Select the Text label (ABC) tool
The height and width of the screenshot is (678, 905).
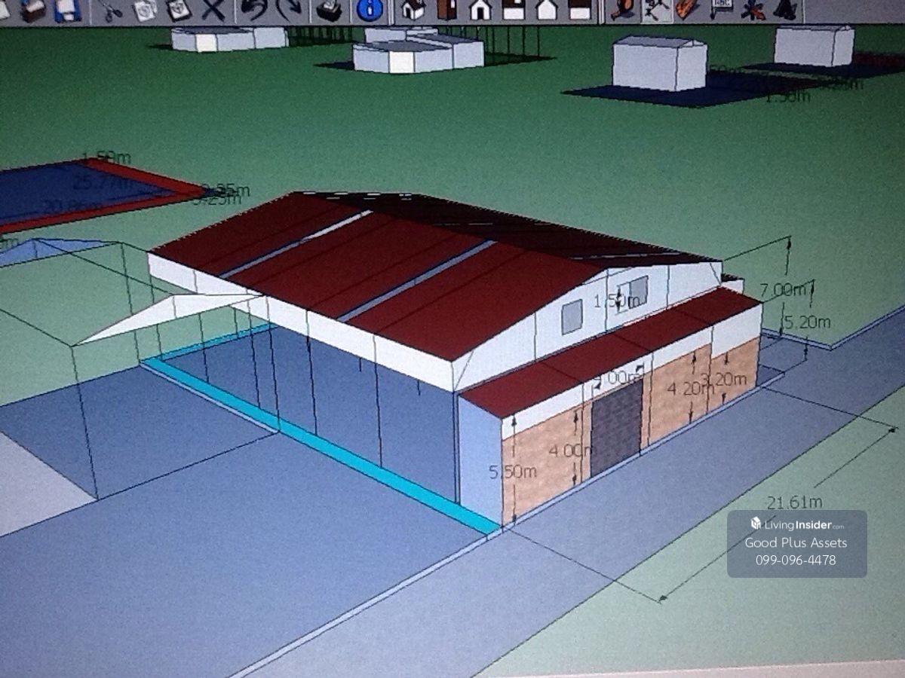722,9
